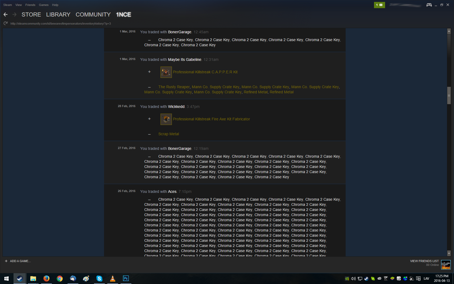
Task: Open Big Picture mode controller icon
Action: point(429,5)
